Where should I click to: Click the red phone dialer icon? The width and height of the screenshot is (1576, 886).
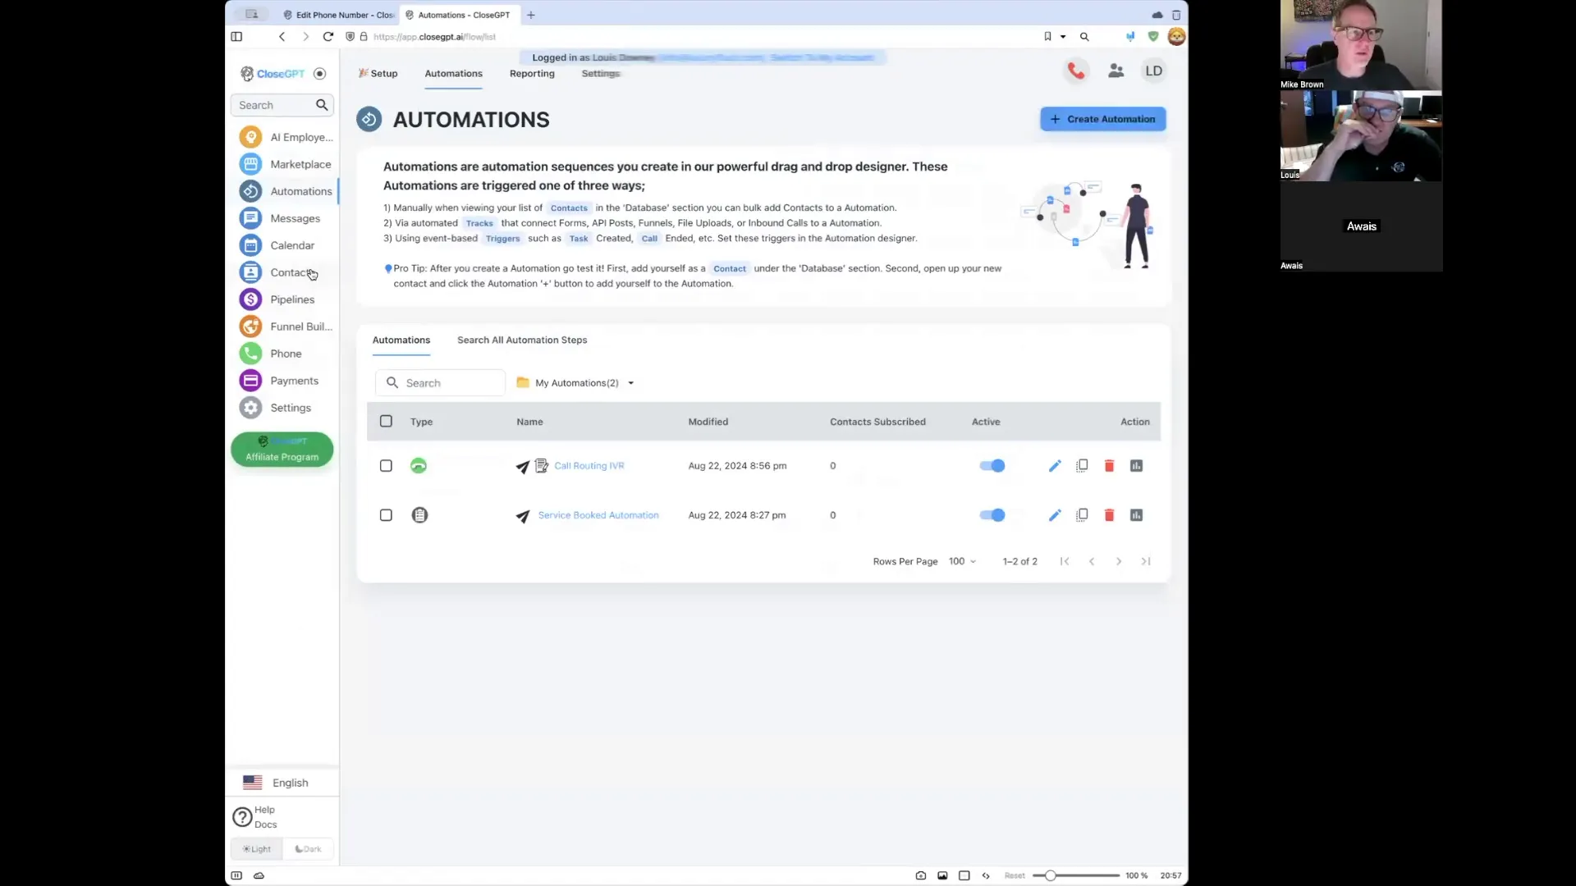[1076, 71]
